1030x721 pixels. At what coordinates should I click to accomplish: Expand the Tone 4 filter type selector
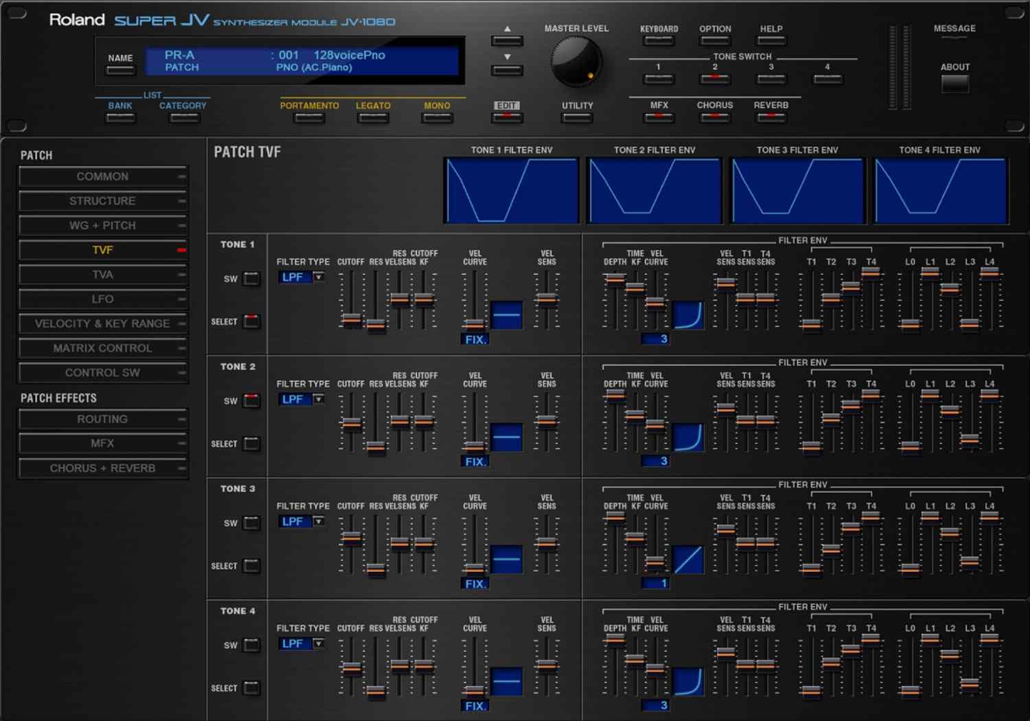(x=319, y=643)
